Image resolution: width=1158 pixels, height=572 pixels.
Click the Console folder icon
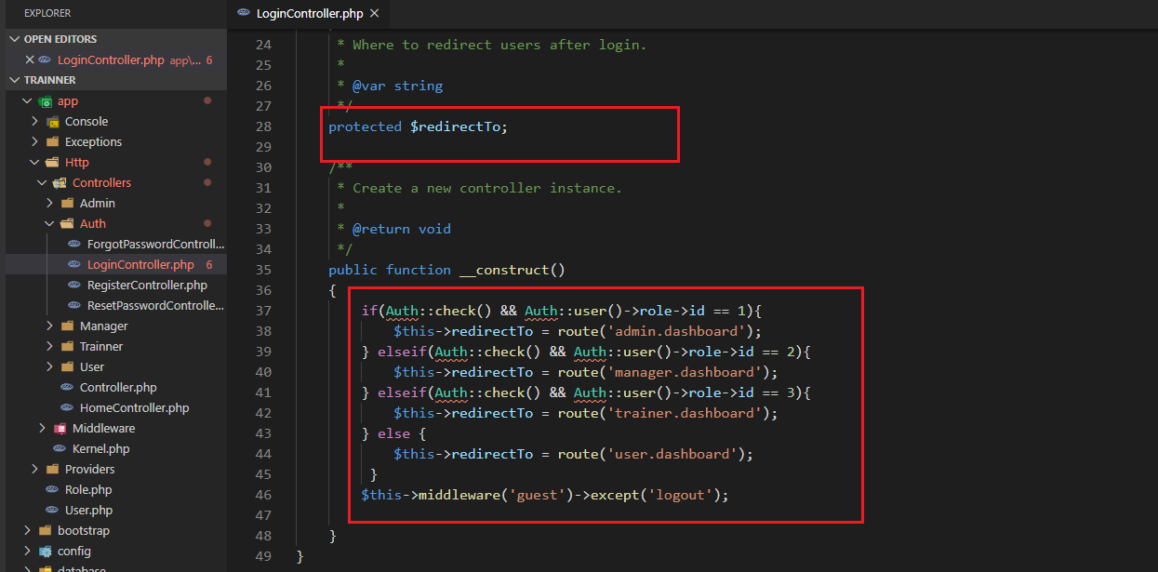[53, 122]
